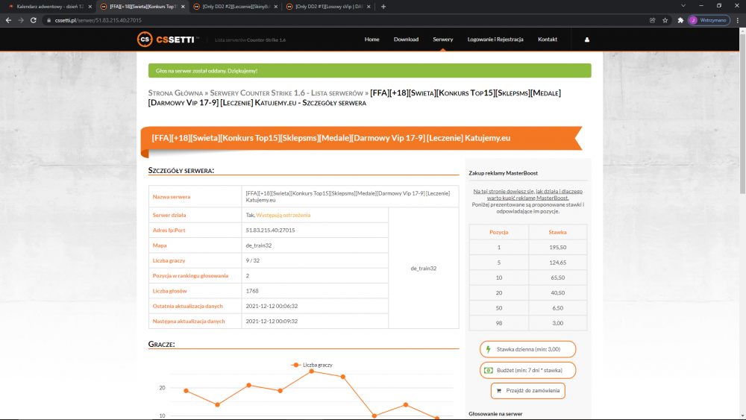Click the site padlock icon
This screenshot has width=746, height=420.
(48, 20)
